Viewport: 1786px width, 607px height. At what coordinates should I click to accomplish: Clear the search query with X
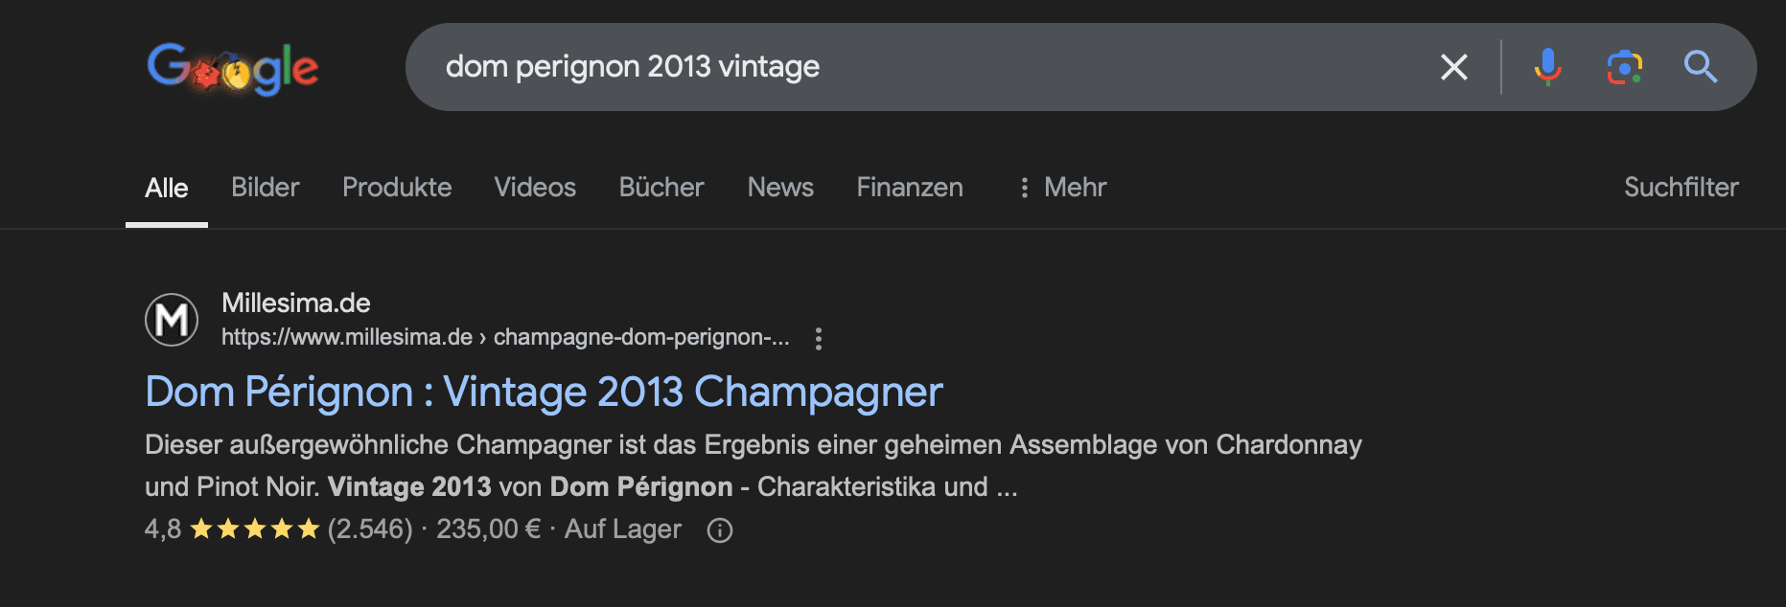click(x=1454, y=67)
